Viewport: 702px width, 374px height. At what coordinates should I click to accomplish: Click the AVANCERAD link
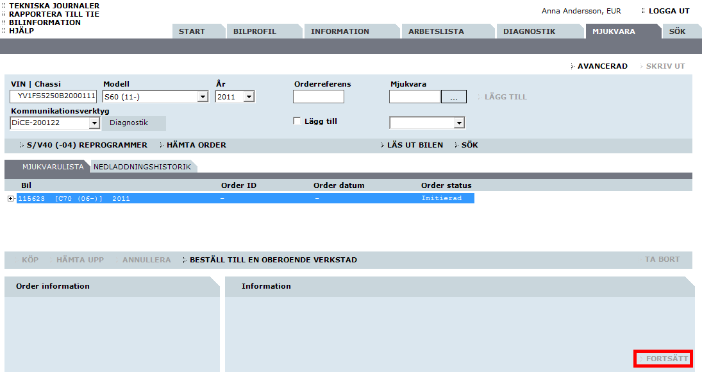602,66
